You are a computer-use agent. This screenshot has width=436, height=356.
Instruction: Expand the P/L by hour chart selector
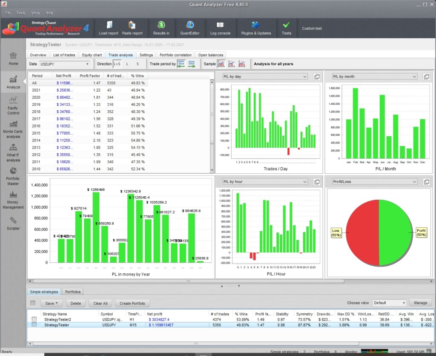click(265, 181)
